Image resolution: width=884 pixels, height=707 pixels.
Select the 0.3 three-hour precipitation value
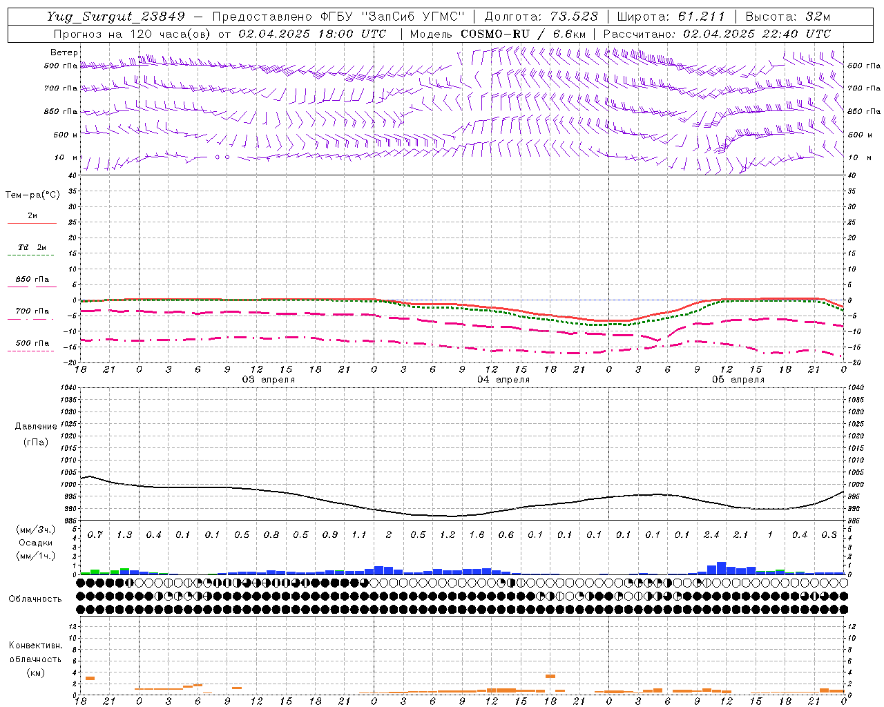829,535
